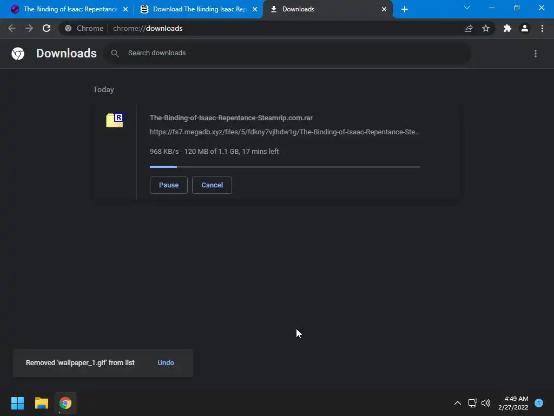Open the Downloads page three-dot menu

pyautogui.click(x=536, y=54)
